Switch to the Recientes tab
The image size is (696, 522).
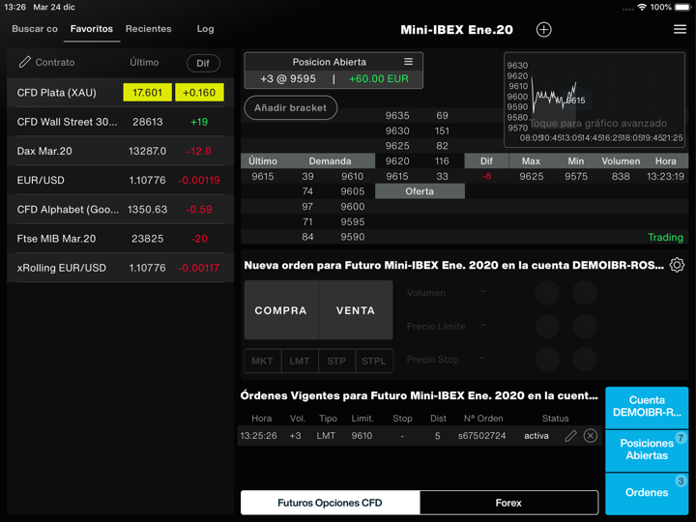(x=148, y=29)
